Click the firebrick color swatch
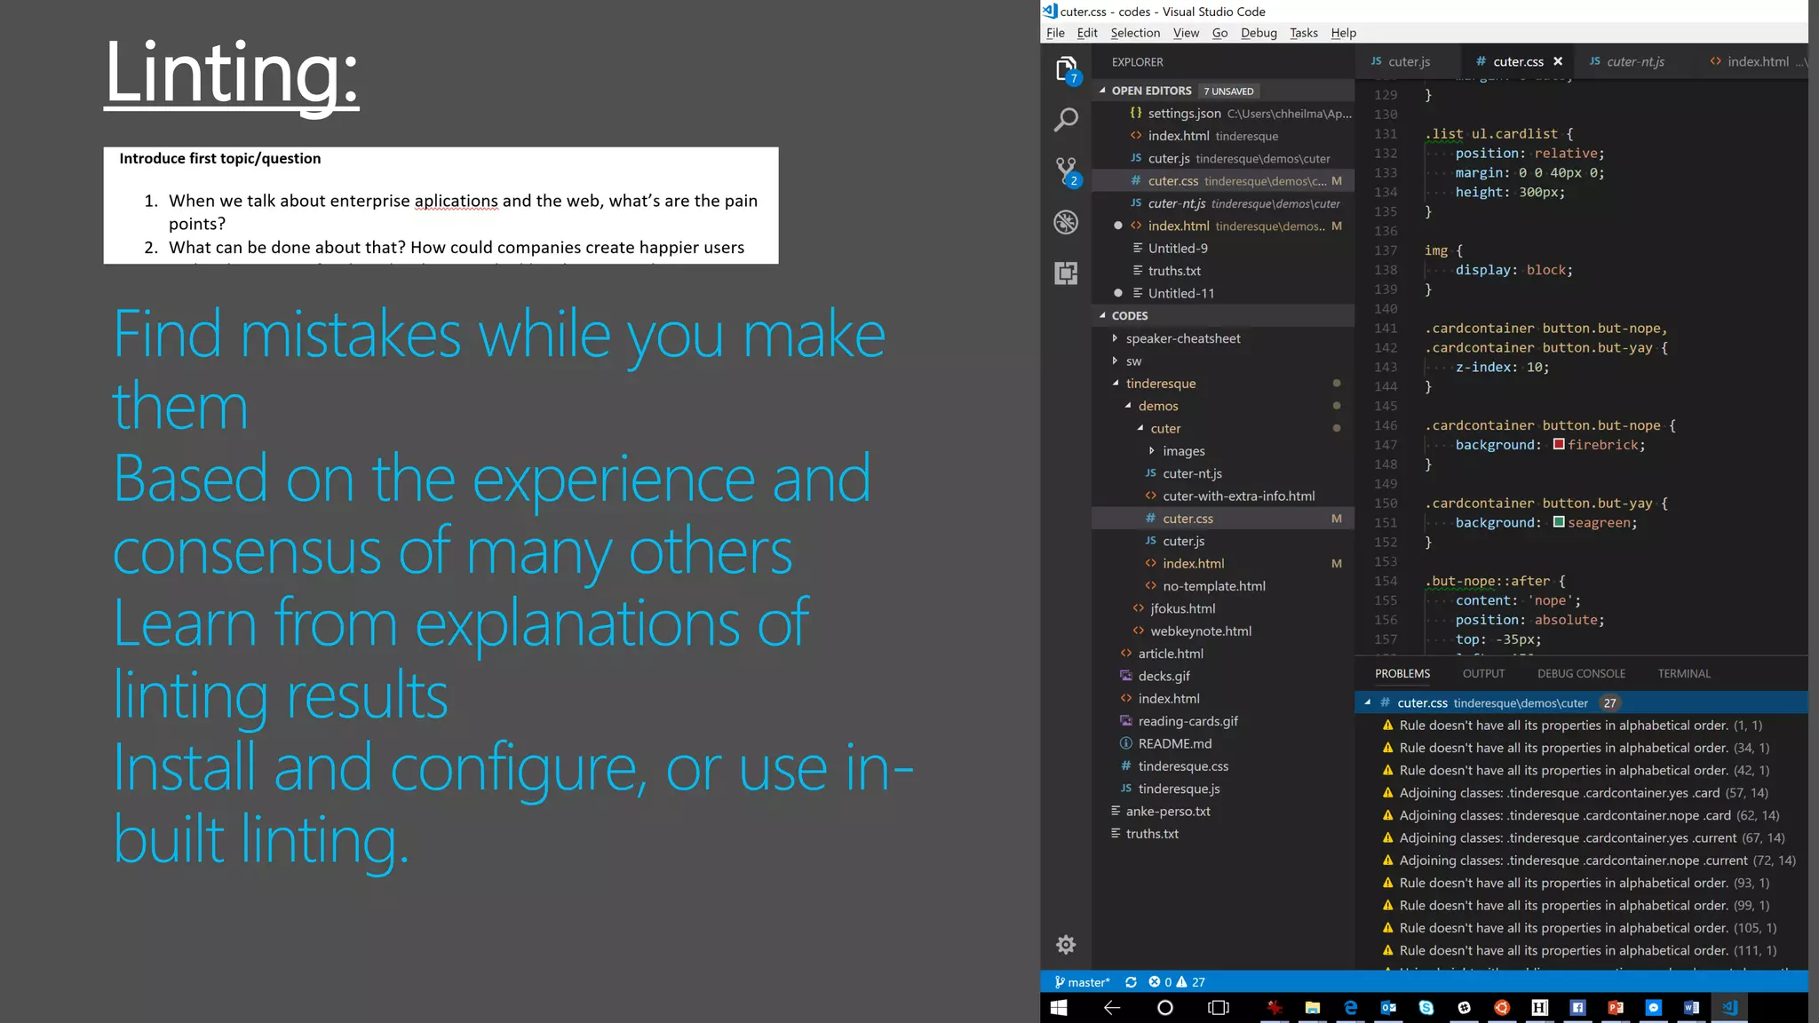The height and width of the screenshot is (1023, 1819). click(x=1559, y=444)
